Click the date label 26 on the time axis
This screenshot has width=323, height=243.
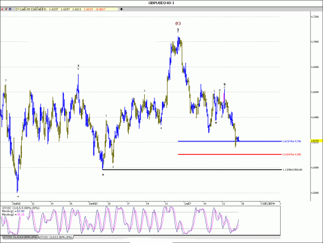coord(71,204)
